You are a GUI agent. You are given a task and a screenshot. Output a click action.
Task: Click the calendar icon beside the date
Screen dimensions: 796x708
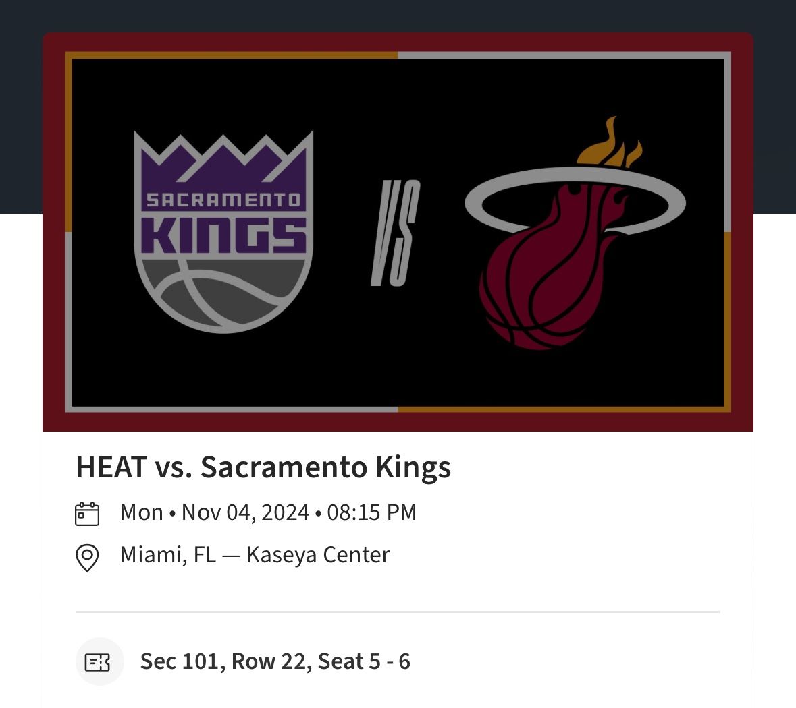(x=87, y=514)
